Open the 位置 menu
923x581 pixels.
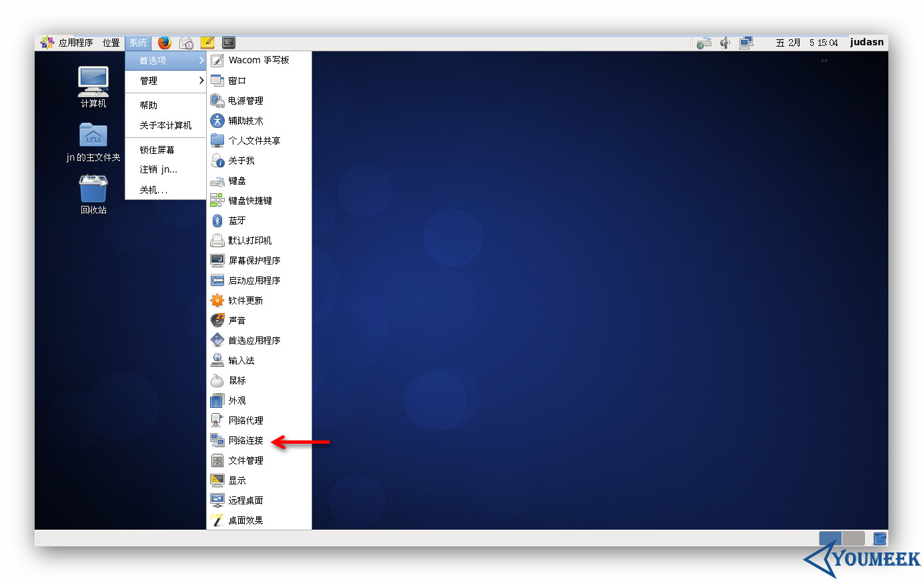pos(111,43)
